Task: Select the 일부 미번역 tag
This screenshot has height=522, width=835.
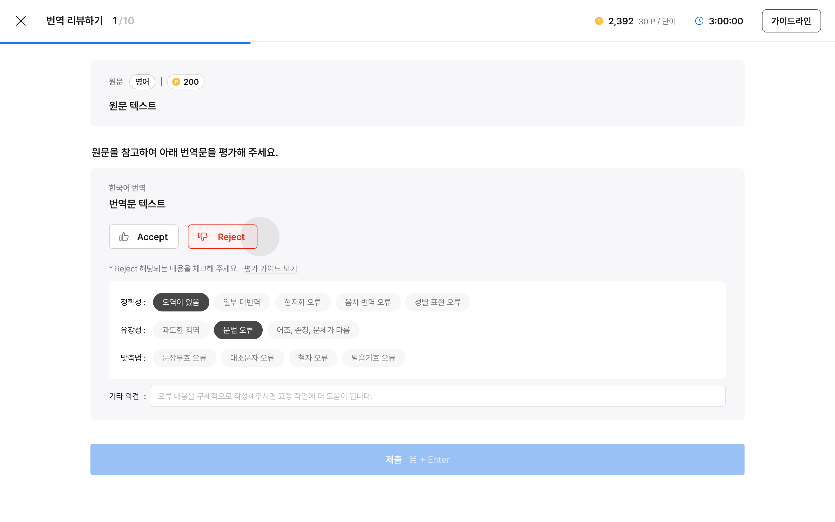Action: (242, 302)
